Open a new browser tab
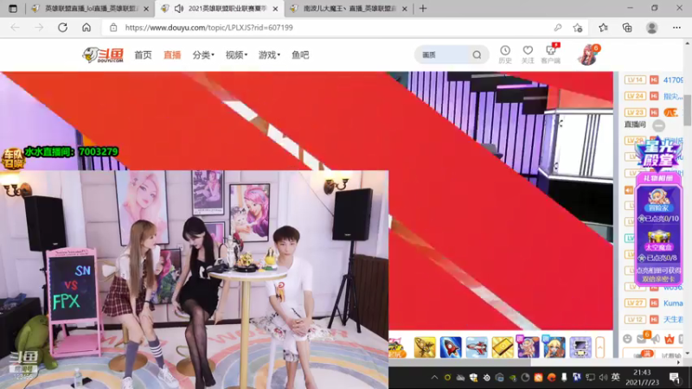Viewport: 692px width, 389px height. [423, 9]
